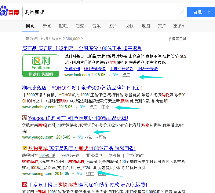Click the 百度一下 search button
Image resolution: width=215 pixels, height=193 pixels.
tap(201, 12)
